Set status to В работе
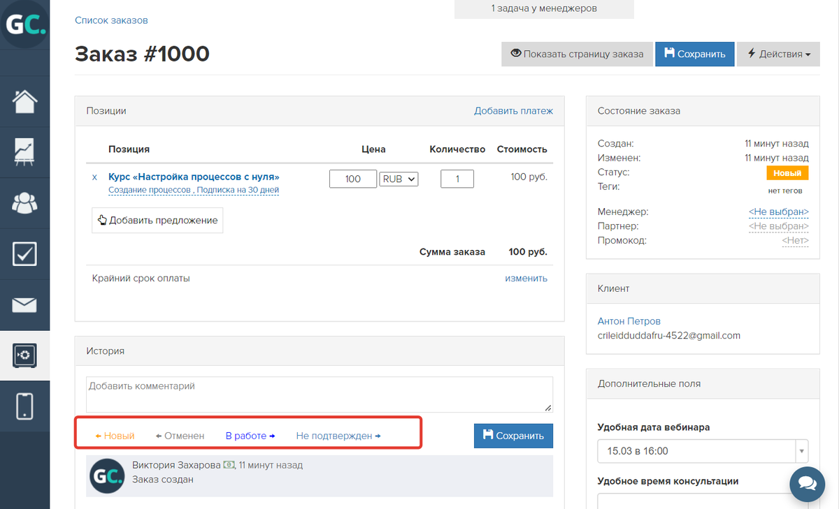Image resolution: width=839 pixels, height=509 pixels. (250, 436)
